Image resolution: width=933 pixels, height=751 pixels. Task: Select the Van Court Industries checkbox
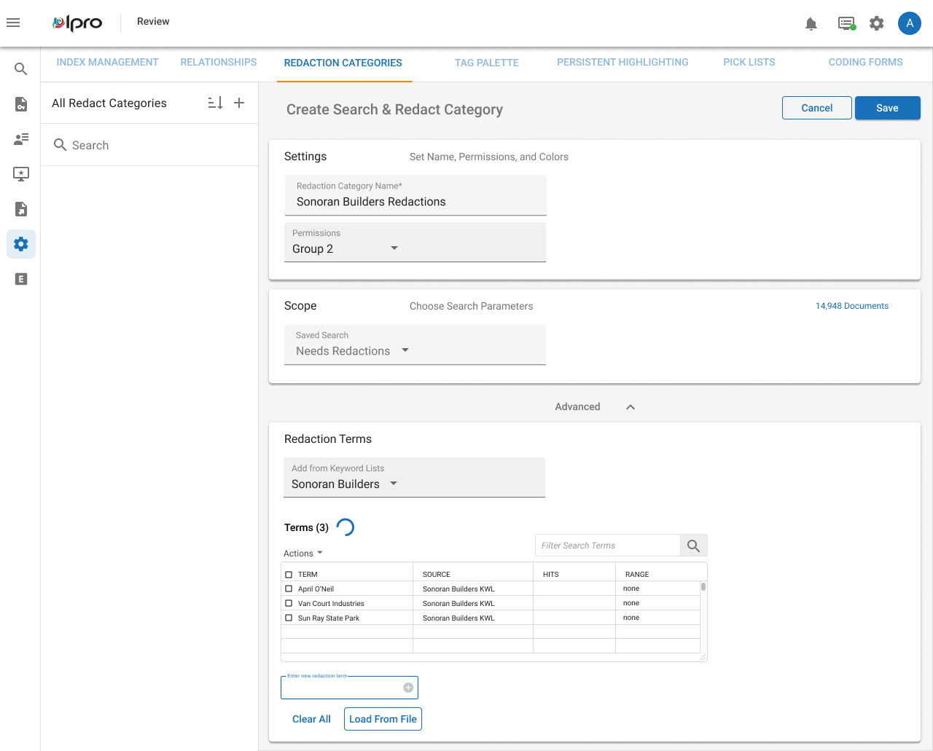point(287,603)
